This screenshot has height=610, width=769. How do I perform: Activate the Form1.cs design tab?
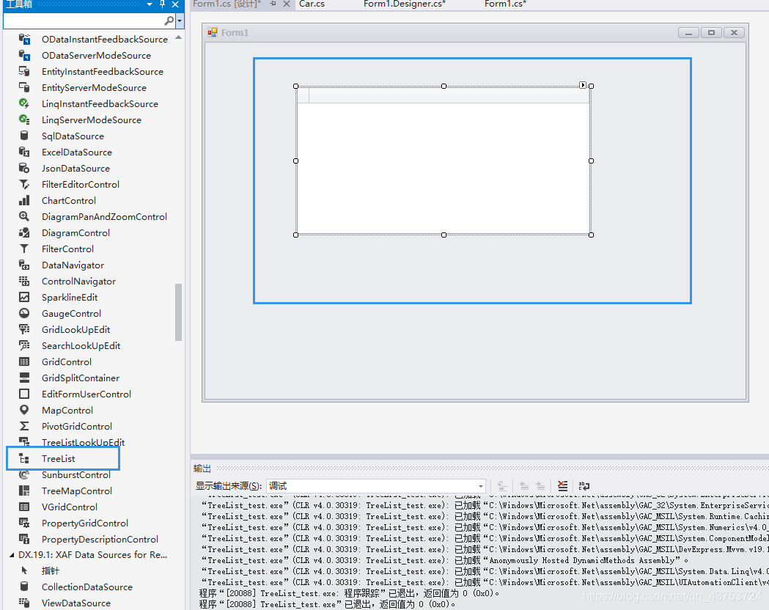pyautogui.click(x=227, y=4)
